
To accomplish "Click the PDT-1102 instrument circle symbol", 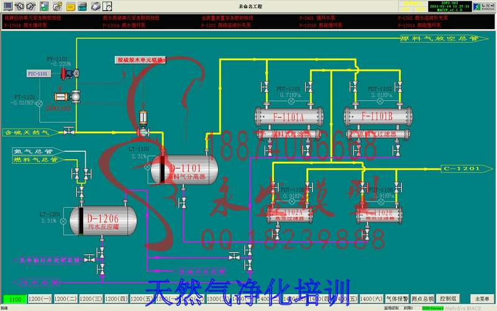I will click(380, 101).
